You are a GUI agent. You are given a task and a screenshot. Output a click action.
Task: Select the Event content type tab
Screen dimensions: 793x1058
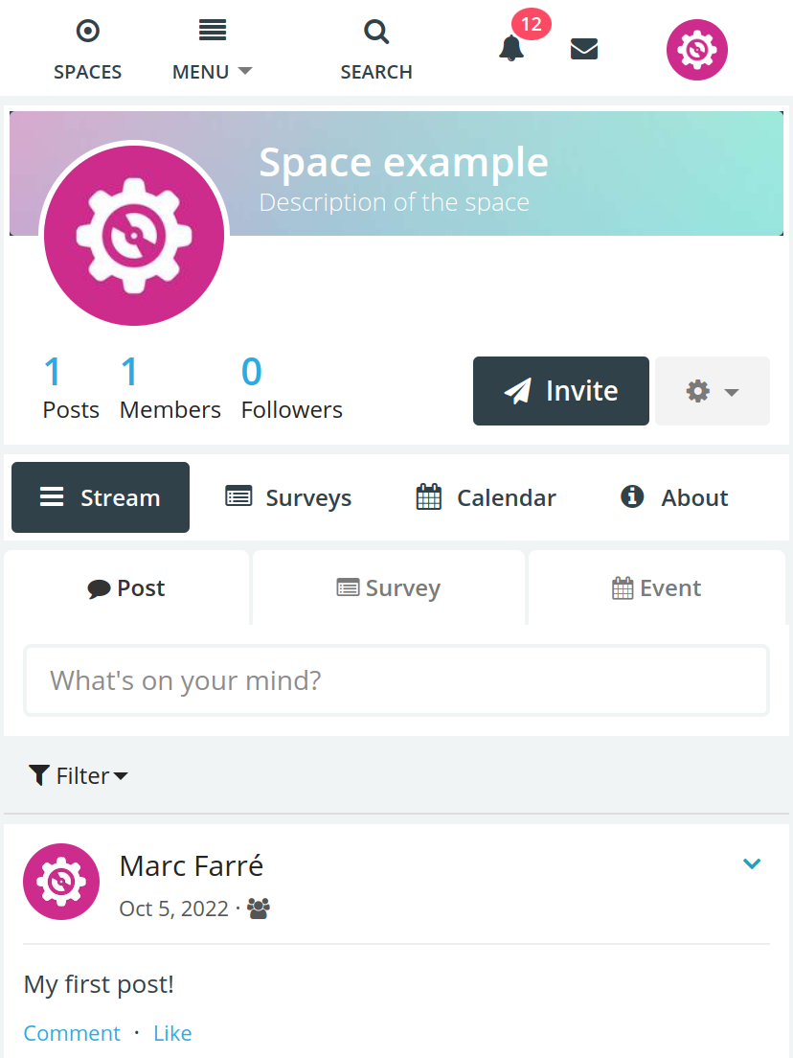point(657,587)
